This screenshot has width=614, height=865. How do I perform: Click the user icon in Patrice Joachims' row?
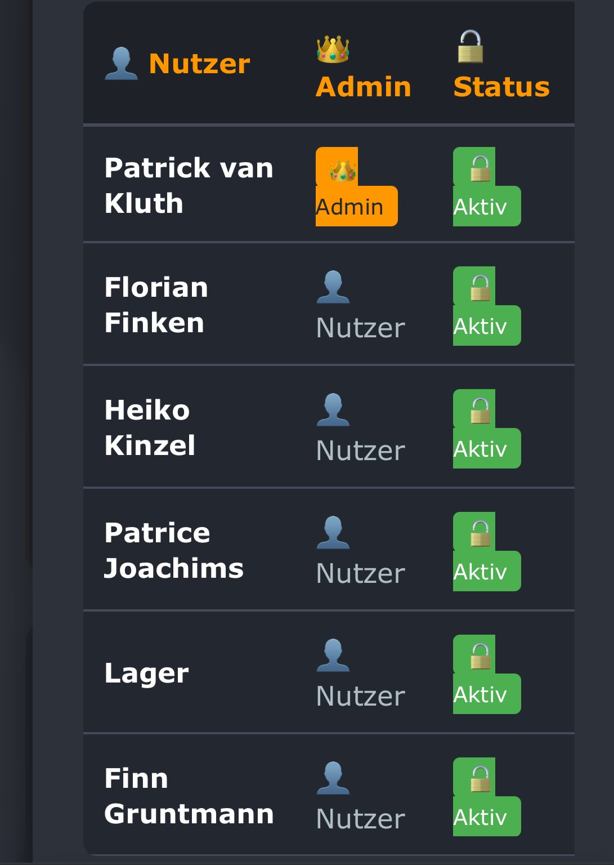(333, 532)
